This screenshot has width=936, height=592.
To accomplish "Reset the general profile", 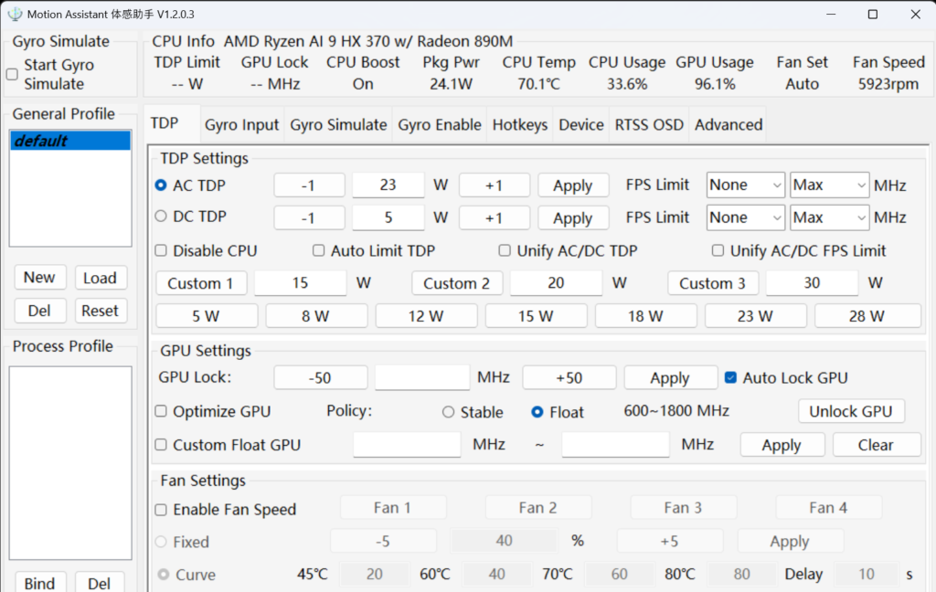I will pyautogui.click(x=101, y=311).
